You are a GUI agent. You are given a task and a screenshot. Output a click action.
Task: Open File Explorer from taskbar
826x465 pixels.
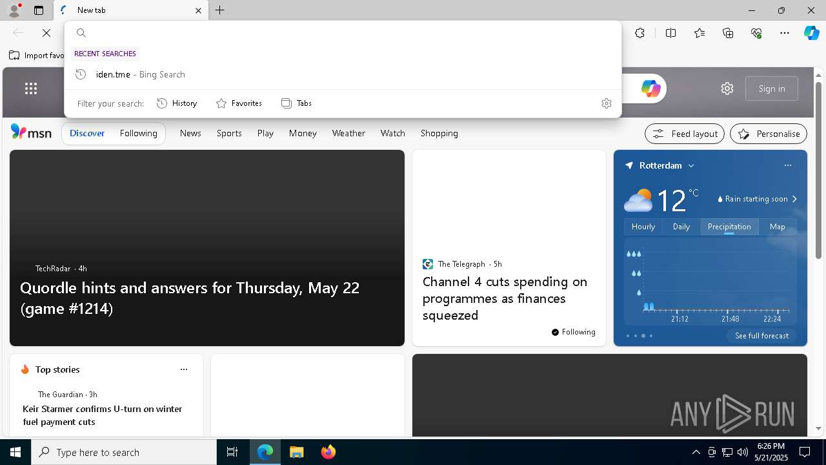click(297, 452)
